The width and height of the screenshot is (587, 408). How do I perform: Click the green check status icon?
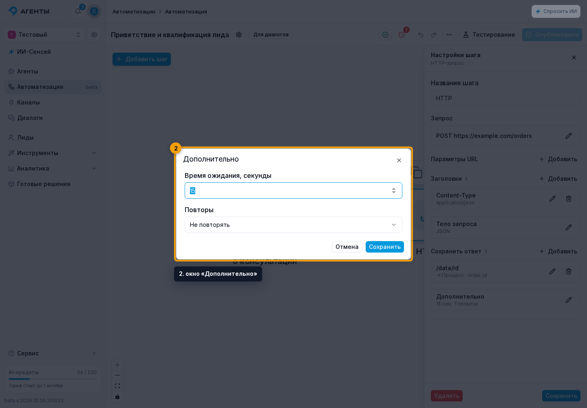[x=385, y=35]
